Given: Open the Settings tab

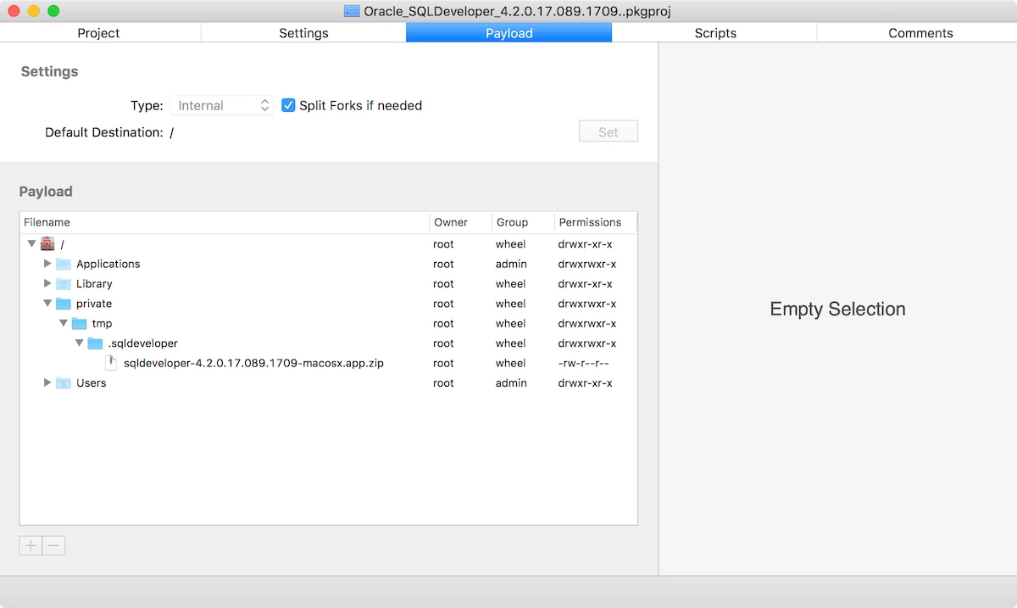Looking at the screenshot, I should (x=303, y=33).
